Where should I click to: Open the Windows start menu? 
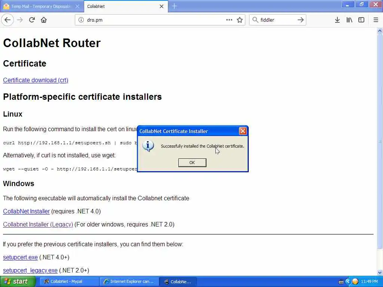[x=17, y=281]
